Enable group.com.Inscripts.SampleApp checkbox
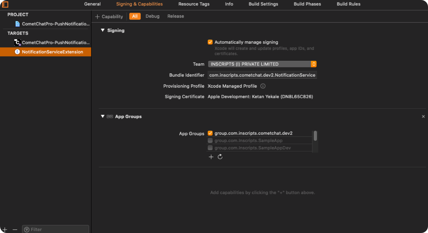This screenshot has width=428, height=233. 210,141
